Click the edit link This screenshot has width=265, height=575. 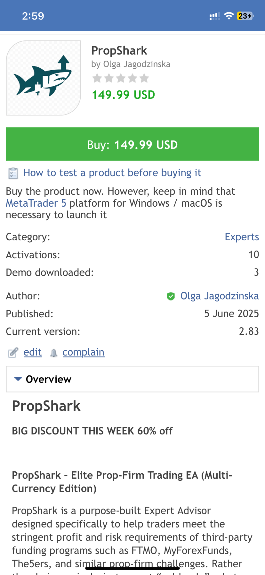tap(33, 352)
